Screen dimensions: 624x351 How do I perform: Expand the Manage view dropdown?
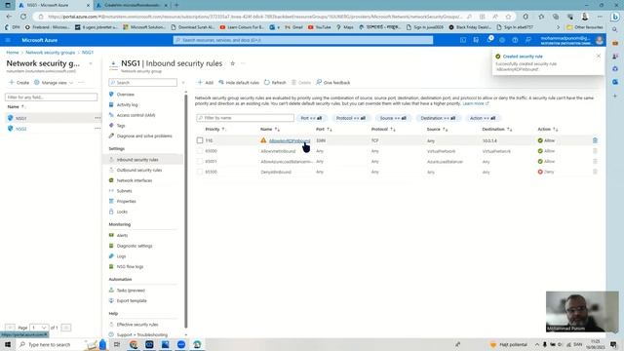(x=54, y=82)
